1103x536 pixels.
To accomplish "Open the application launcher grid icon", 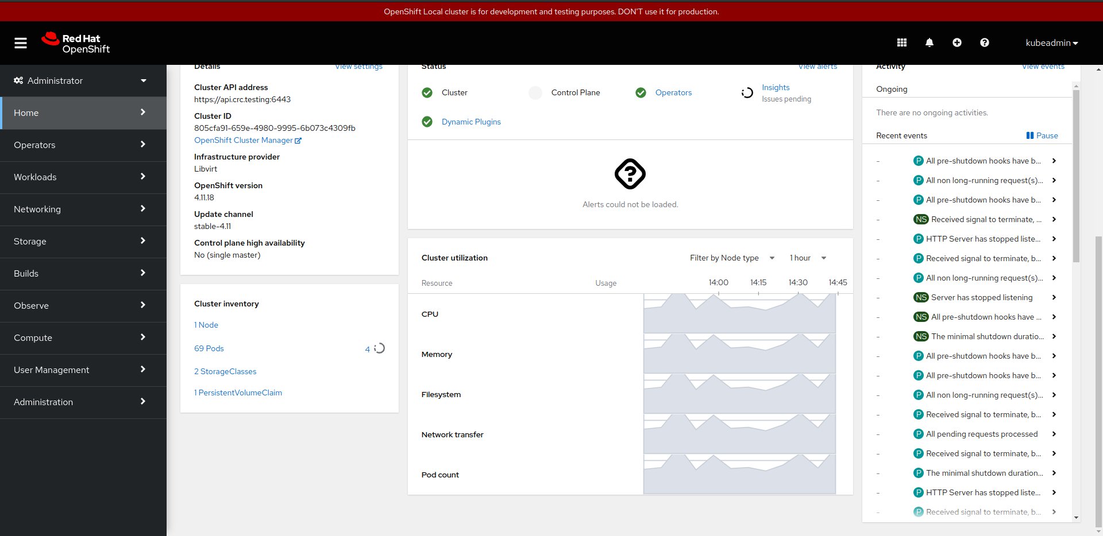I will click(902, 42).
